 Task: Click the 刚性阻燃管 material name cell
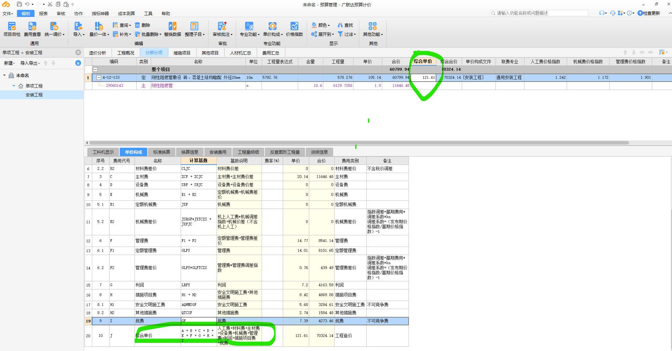(x=198, y=85)
